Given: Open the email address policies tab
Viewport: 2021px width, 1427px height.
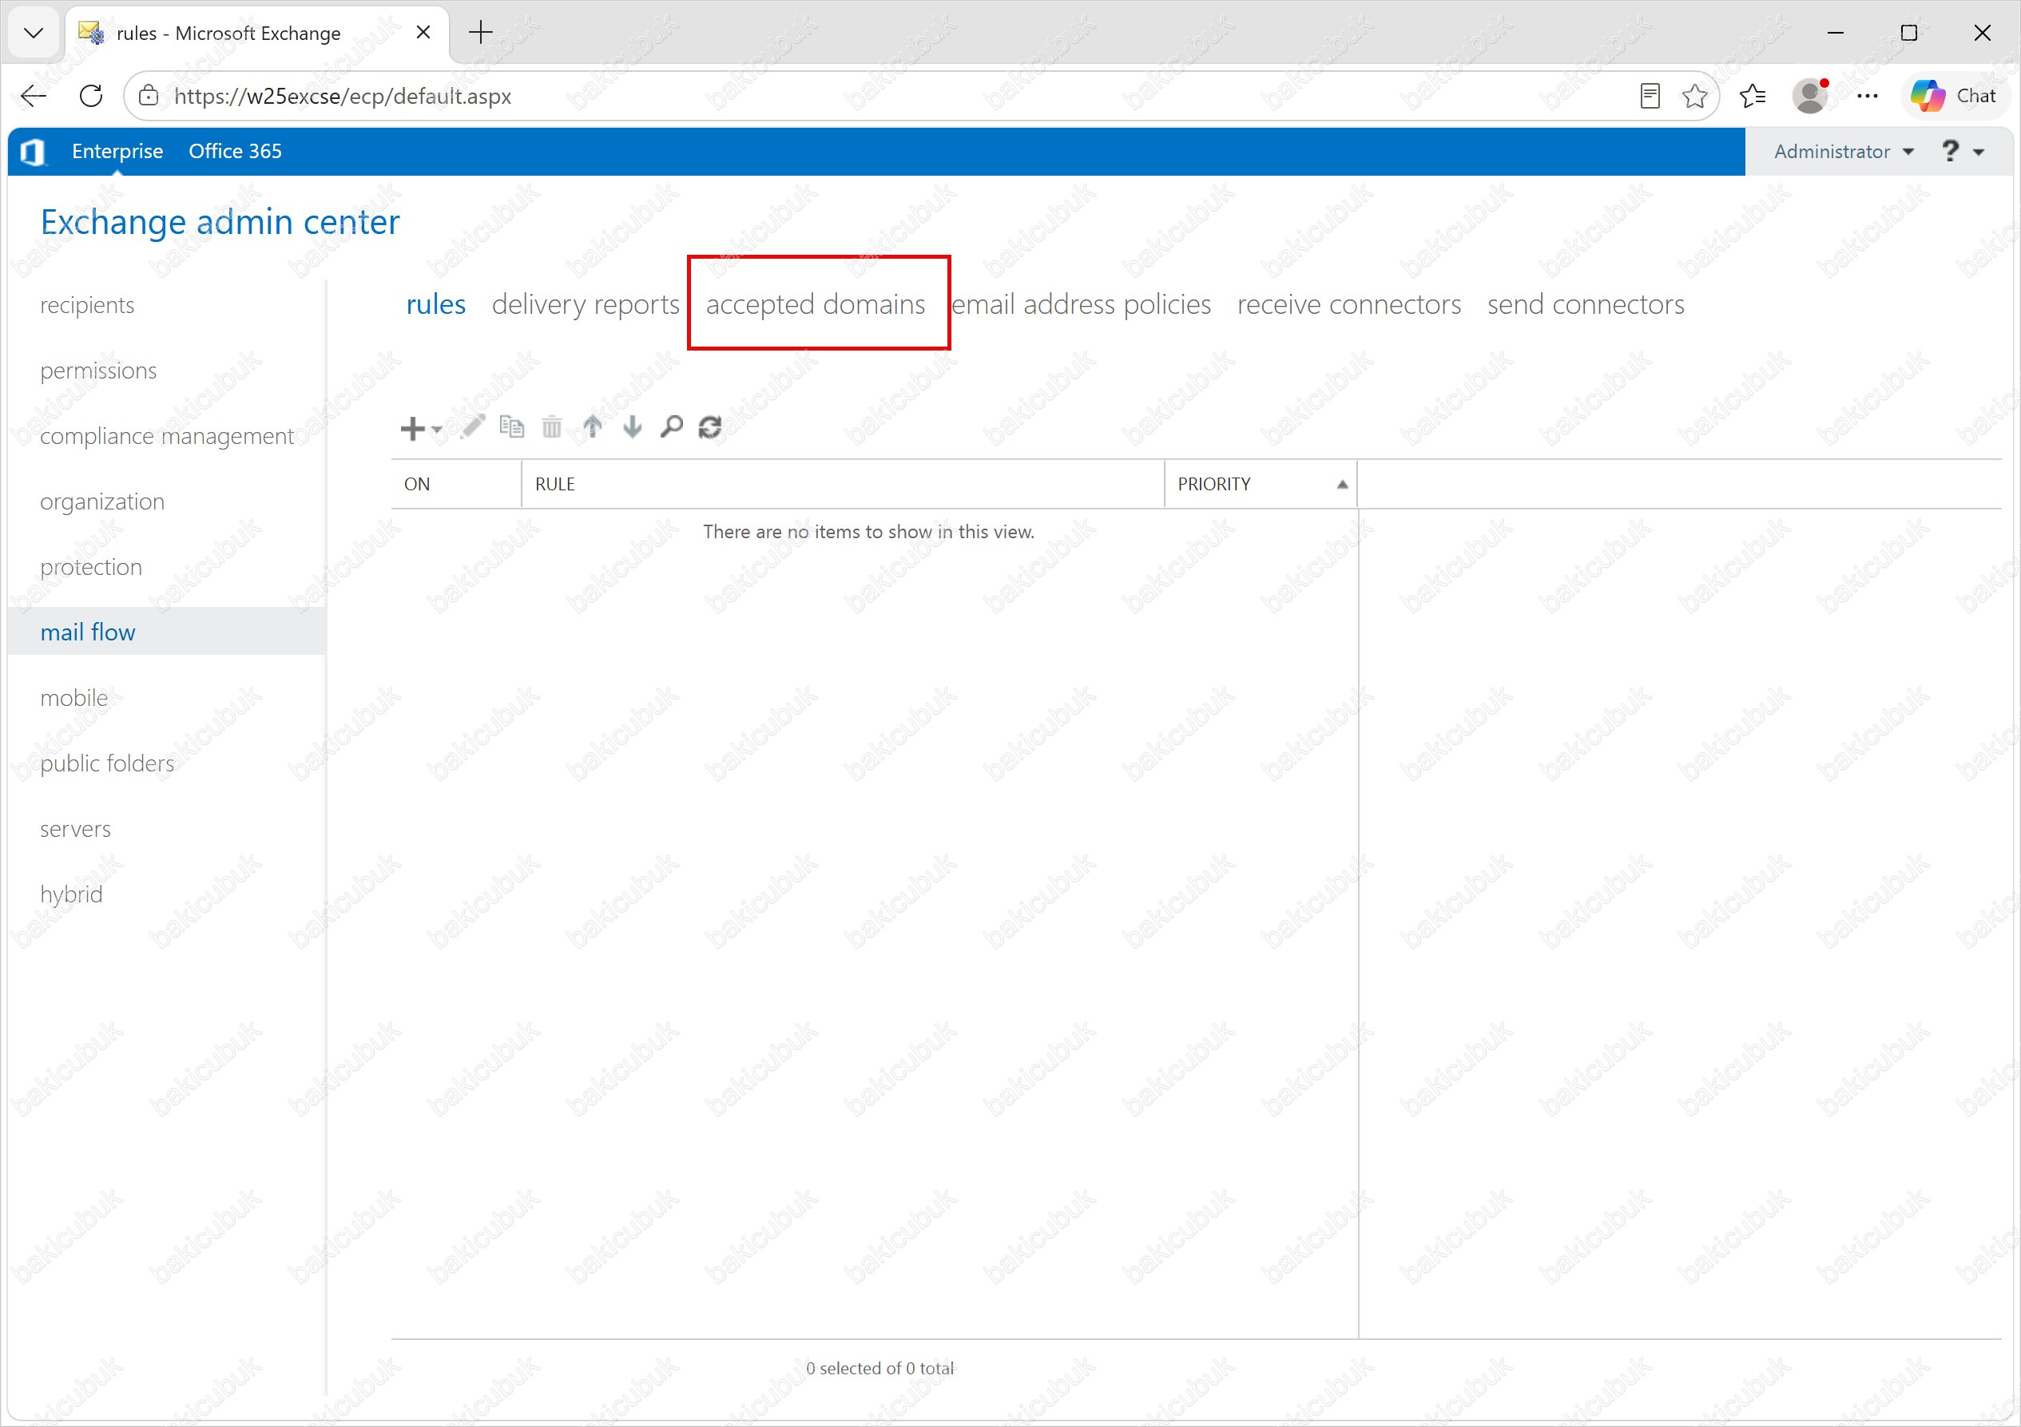Looking at the screenshot, I should click(1081, 304).
